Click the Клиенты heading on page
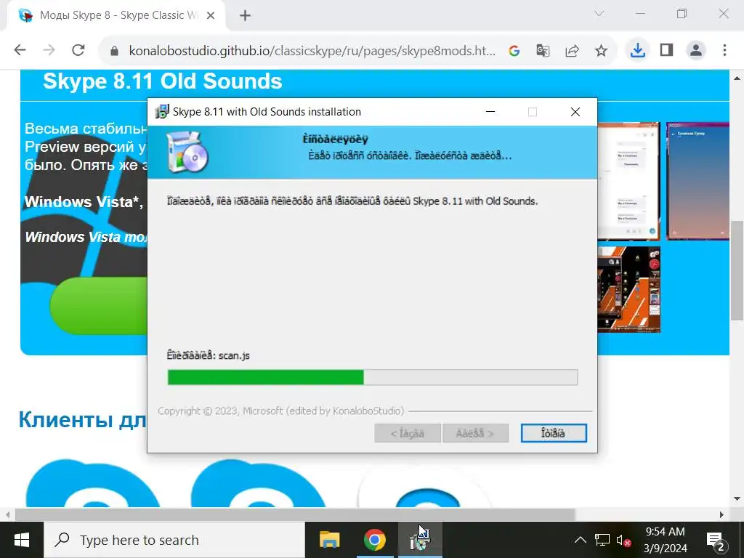 pyautogui.click(x=83, y=420)
